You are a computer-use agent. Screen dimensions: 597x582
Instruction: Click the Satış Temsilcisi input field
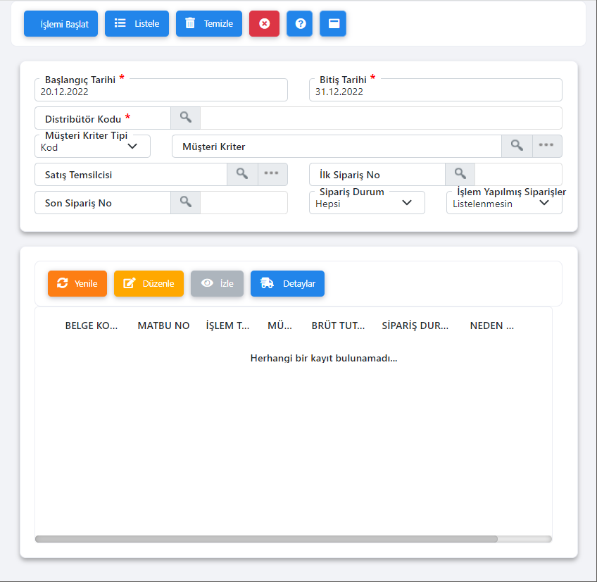pyautogui.click(x=131, y=175)
